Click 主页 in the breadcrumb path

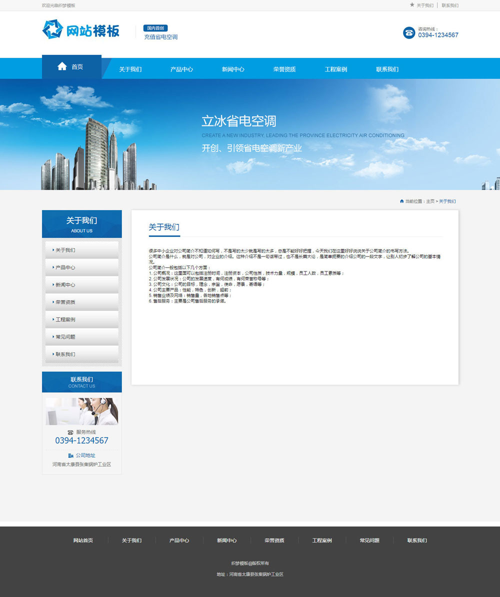430,201
